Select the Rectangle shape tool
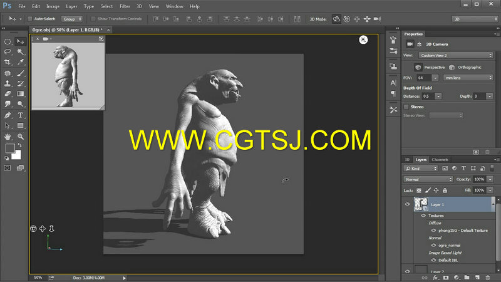Screen dimensions: 501x282 pos(20,125)
